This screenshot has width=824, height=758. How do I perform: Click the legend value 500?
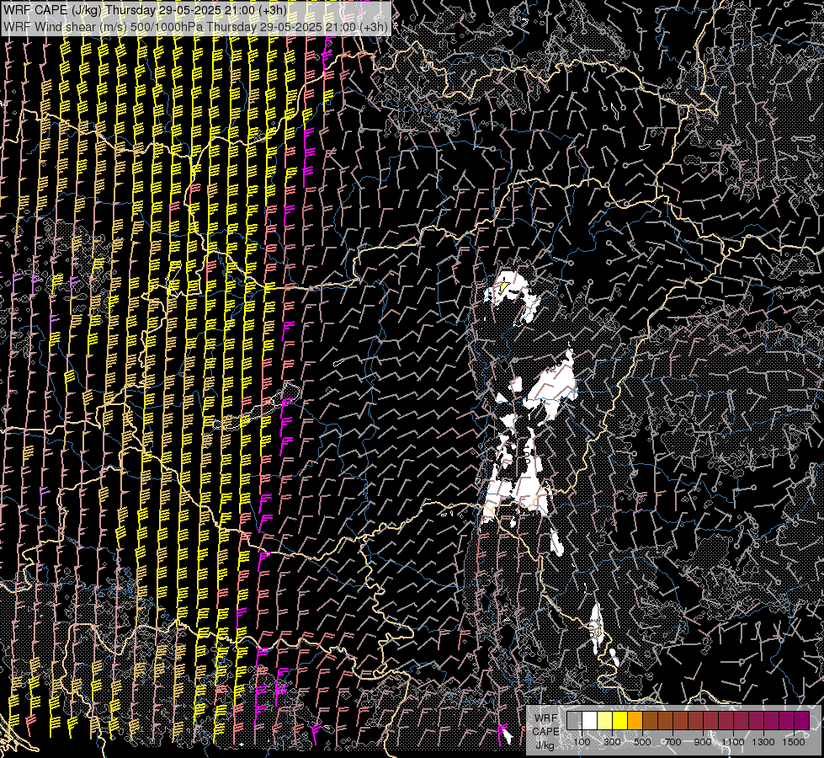click(x=642, y=742)
